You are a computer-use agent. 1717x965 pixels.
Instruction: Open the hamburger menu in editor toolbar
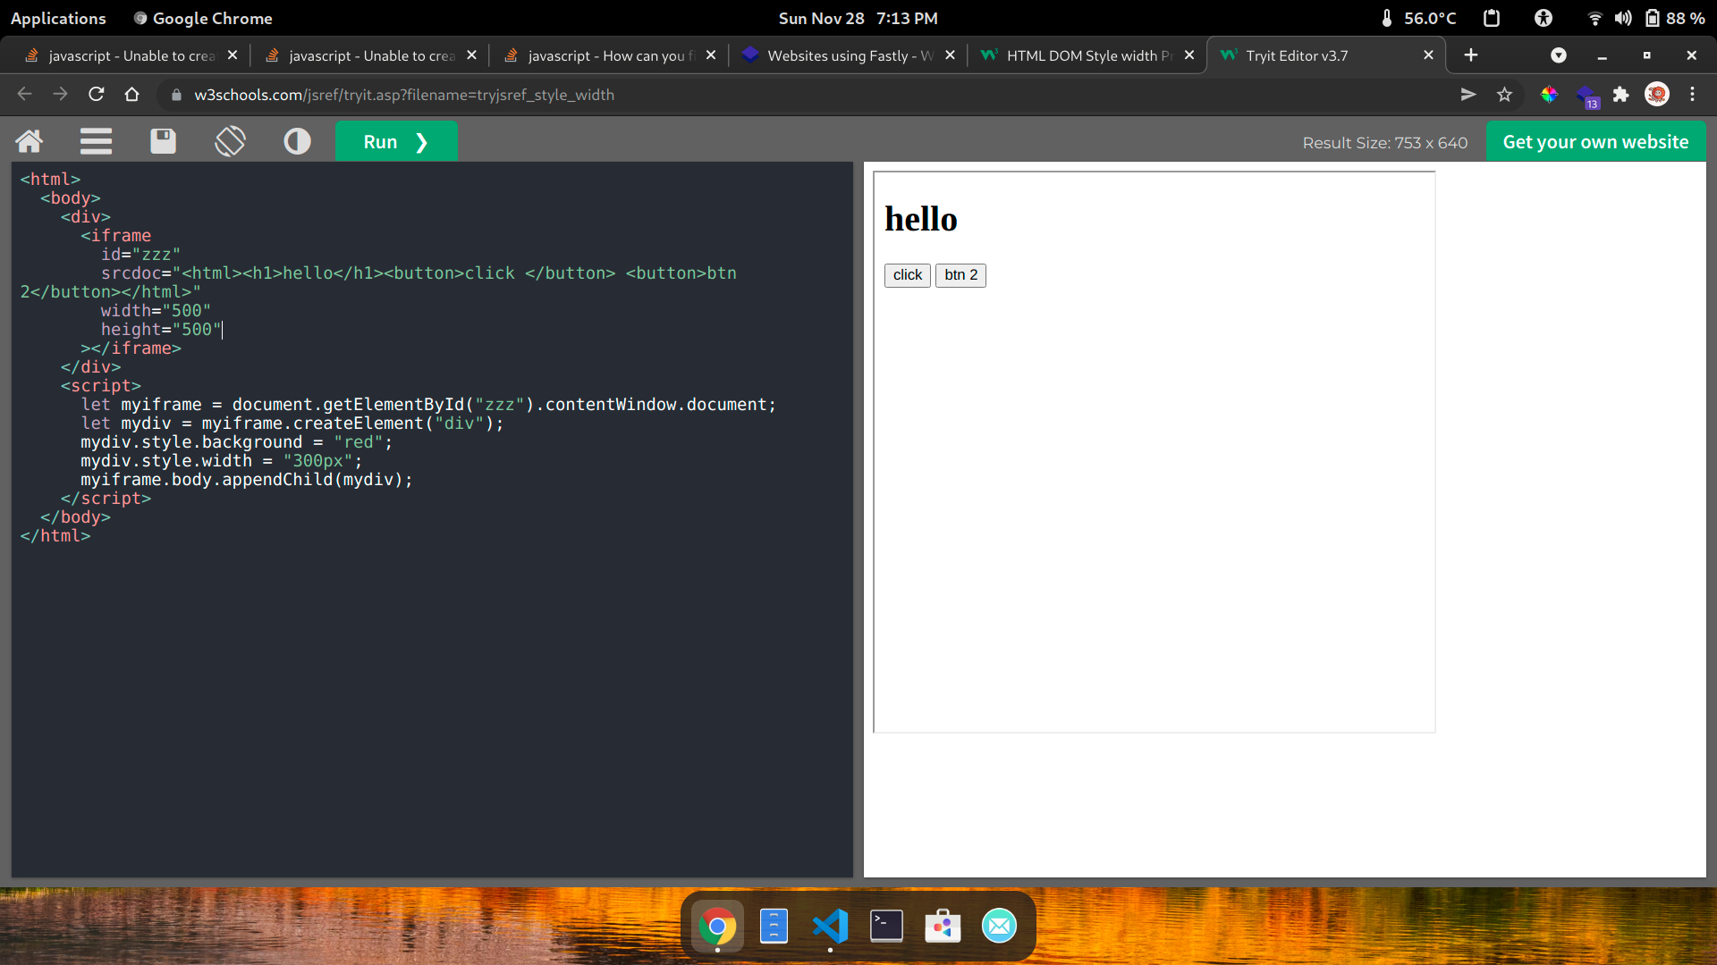[x=96, y=141]
